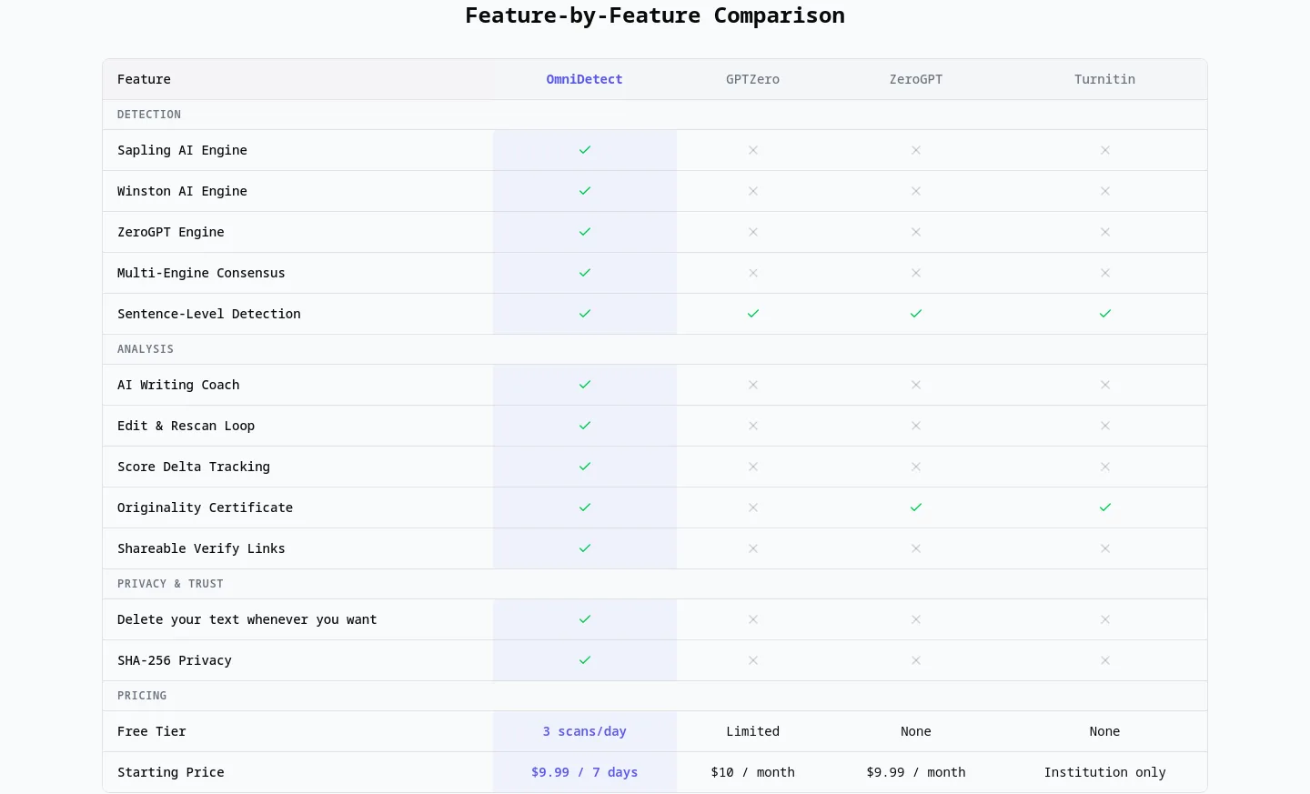Click OmniDetect checkmark for Score Delta Tracking
The image size is (1310, 794).
585,467
